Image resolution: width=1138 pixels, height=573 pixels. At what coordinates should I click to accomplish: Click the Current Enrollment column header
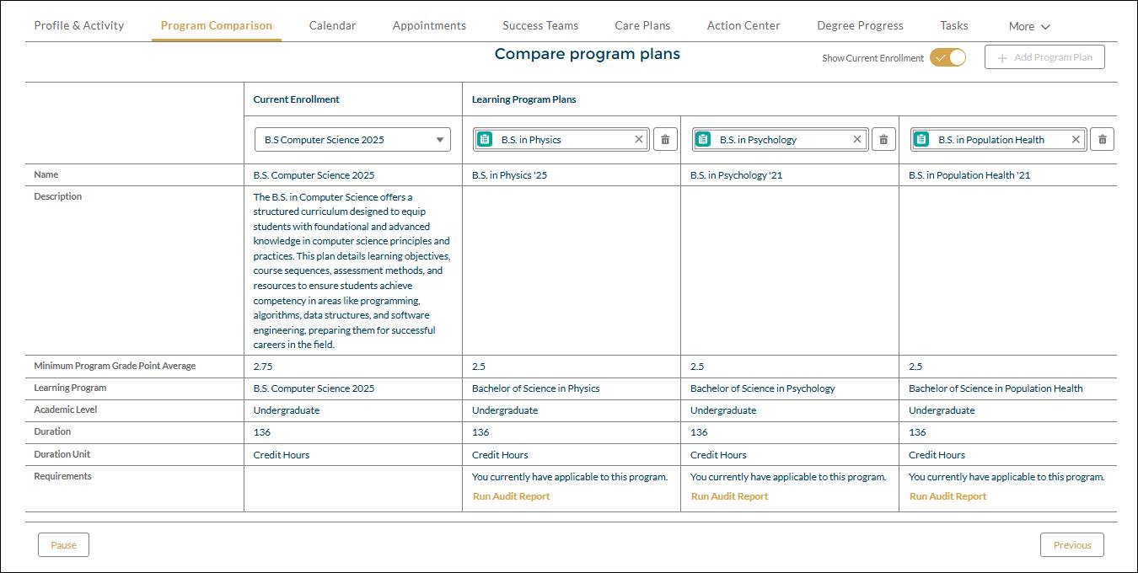click(x=297, y=99)
